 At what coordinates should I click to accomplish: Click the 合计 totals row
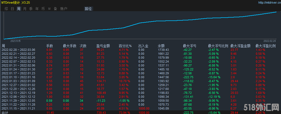pos(5,112)
